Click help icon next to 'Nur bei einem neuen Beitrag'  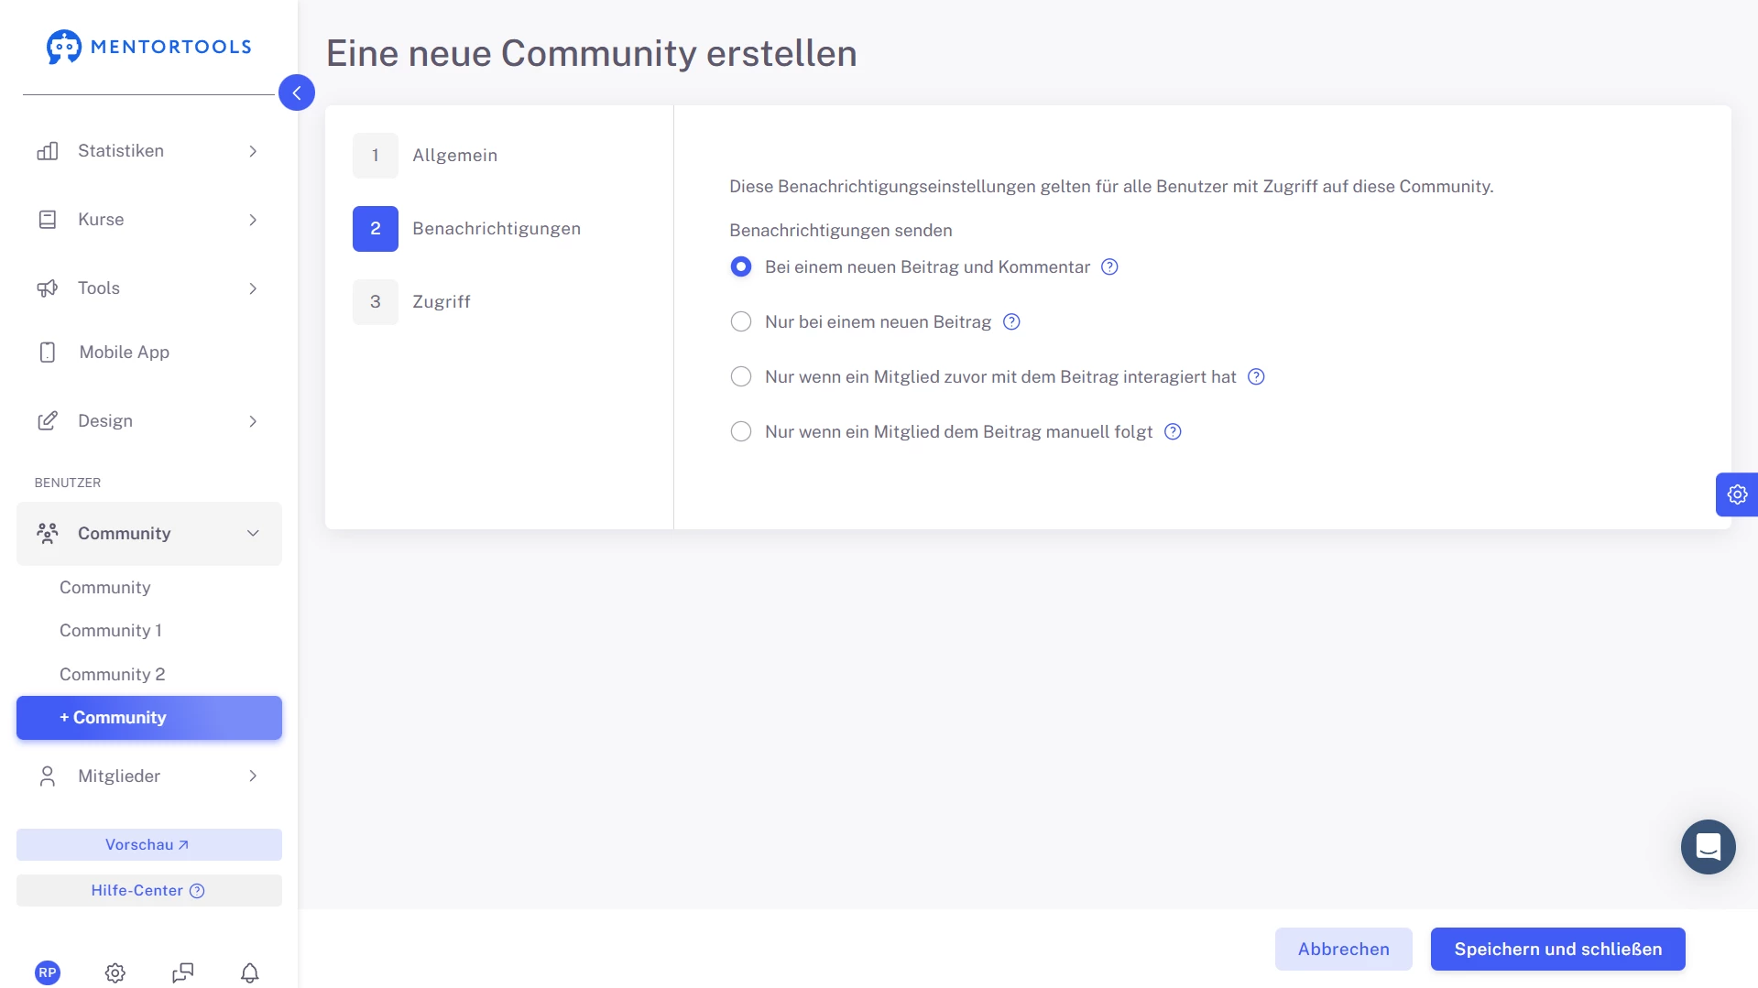click(1011, 322)
